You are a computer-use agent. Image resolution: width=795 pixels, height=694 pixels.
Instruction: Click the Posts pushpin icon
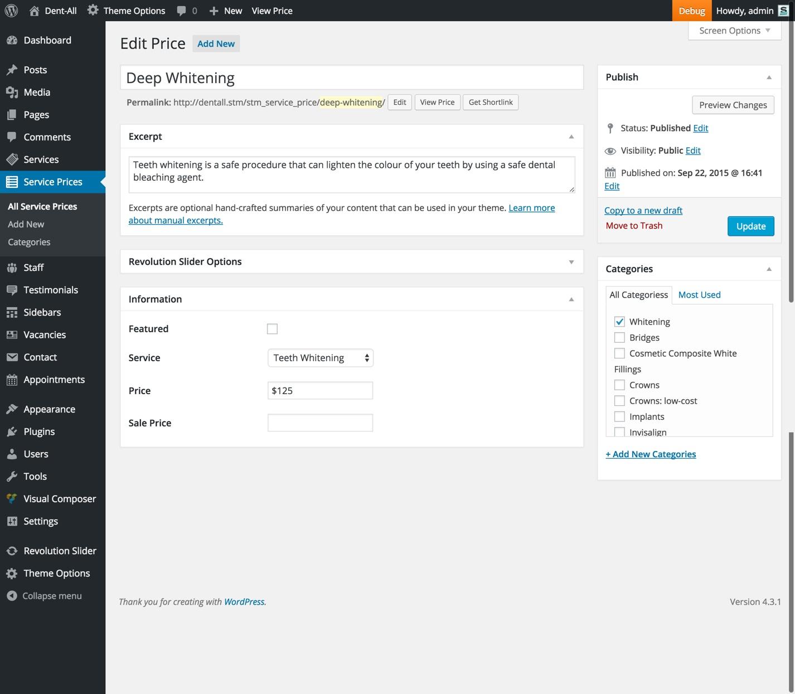pyautogui.click(x=12, y=70)
